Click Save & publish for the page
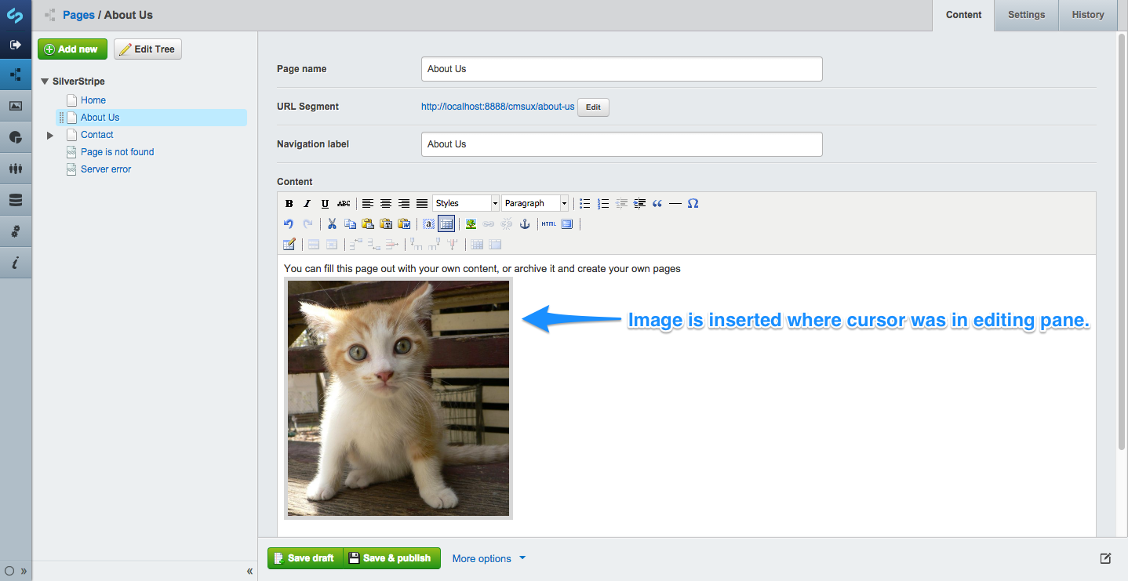 pos(391,557)
